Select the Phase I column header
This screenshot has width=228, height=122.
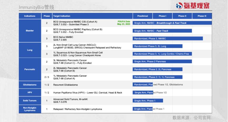pyautogui.click(x=162, y=16)
